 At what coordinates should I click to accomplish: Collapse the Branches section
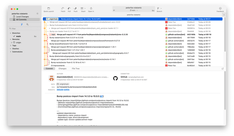11,33
